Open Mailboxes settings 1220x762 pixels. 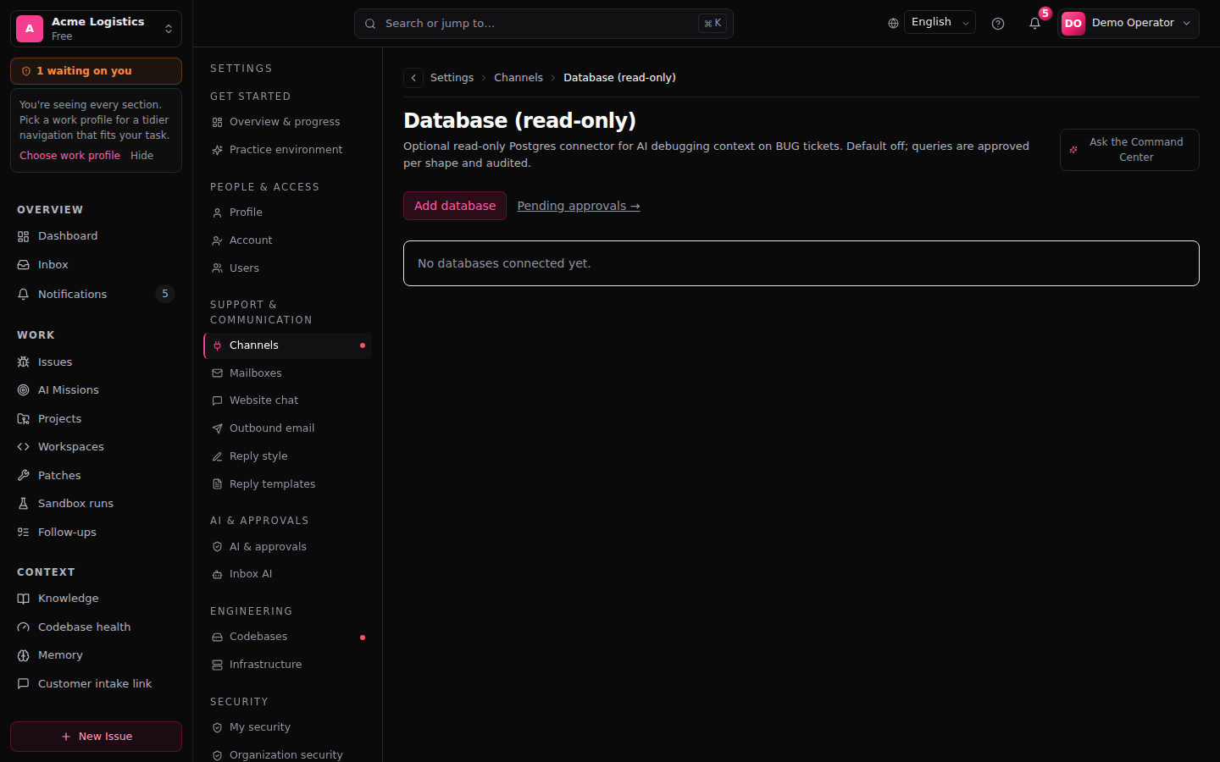[287, 373]
